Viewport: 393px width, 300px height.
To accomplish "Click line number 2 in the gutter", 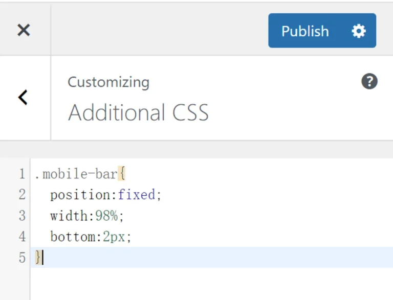I will [x=21, y=195].
